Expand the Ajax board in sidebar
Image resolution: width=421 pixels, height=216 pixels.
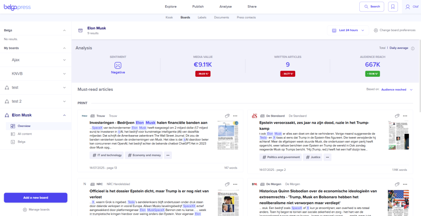pyautogui.click(x=64, y=60)
